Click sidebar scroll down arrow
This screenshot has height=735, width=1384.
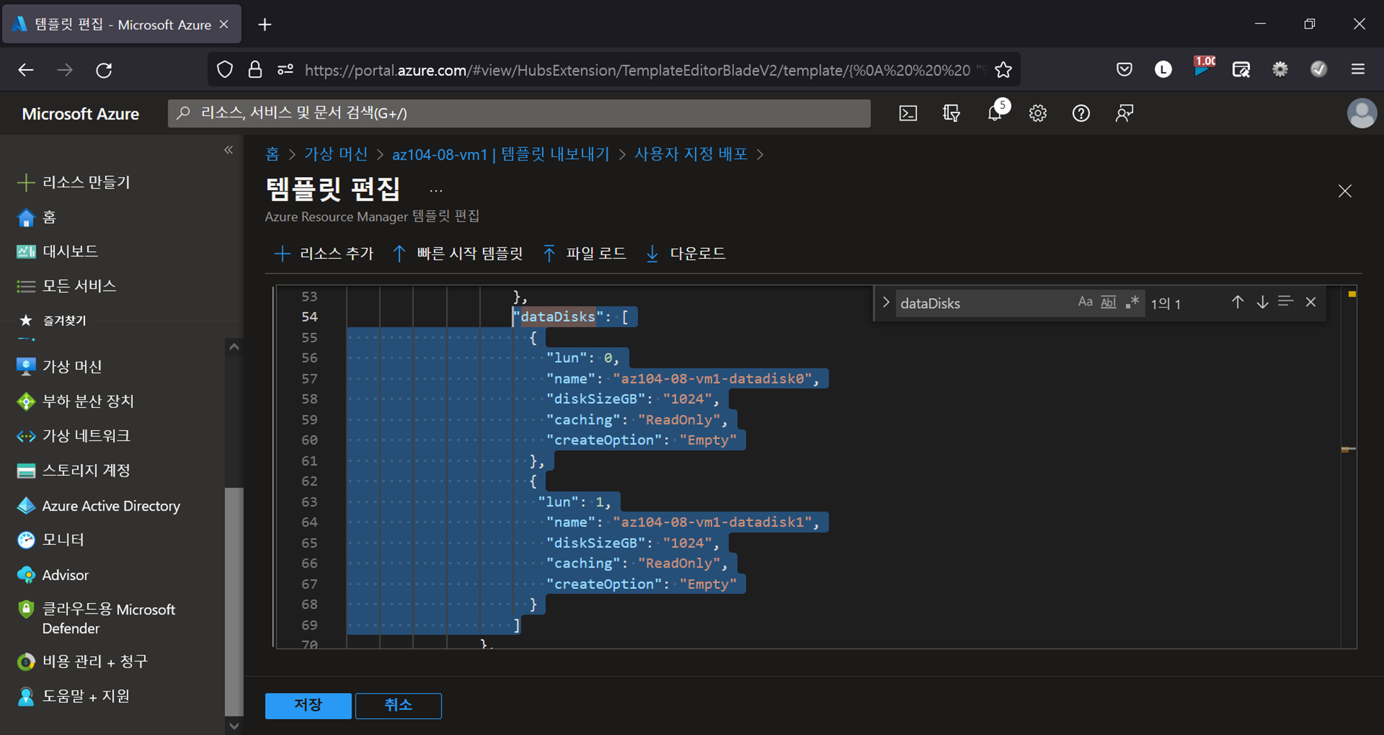pyautogui.click(x=234, y=726)
